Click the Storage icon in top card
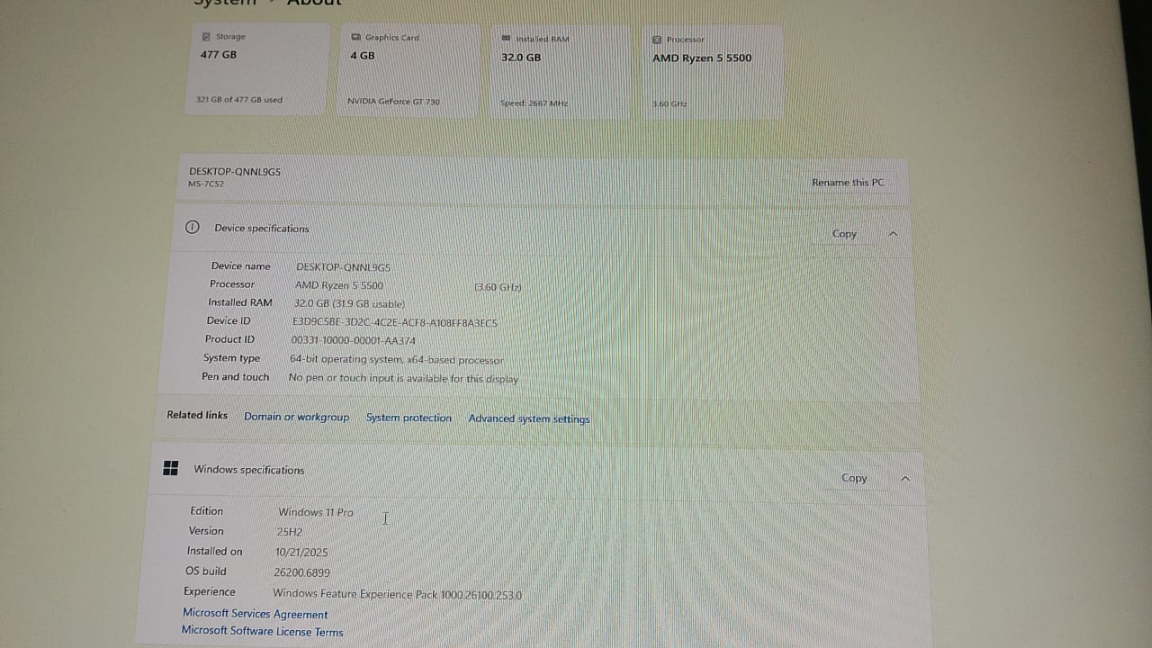 206,37
